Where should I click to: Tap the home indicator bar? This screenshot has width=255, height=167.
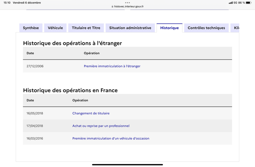(x=127, y=165)
